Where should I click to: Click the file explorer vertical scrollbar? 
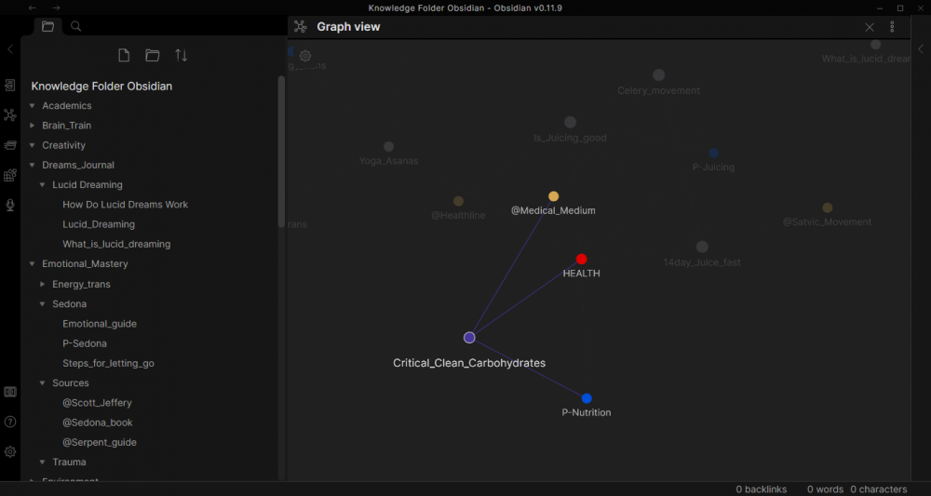281,152
